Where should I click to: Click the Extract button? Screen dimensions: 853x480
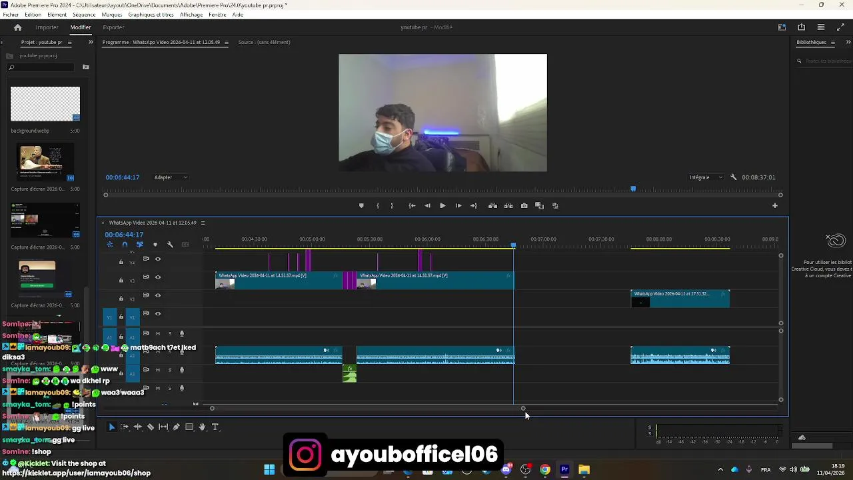tap(508, 205)
